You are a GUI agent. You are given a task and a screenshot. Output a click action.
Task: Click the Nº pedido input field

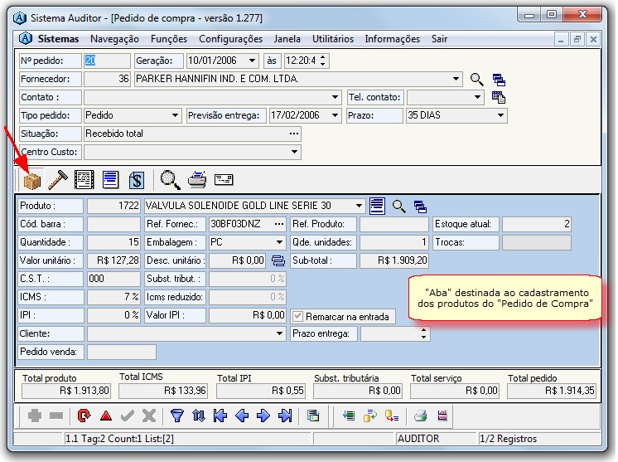click(107, 61)
